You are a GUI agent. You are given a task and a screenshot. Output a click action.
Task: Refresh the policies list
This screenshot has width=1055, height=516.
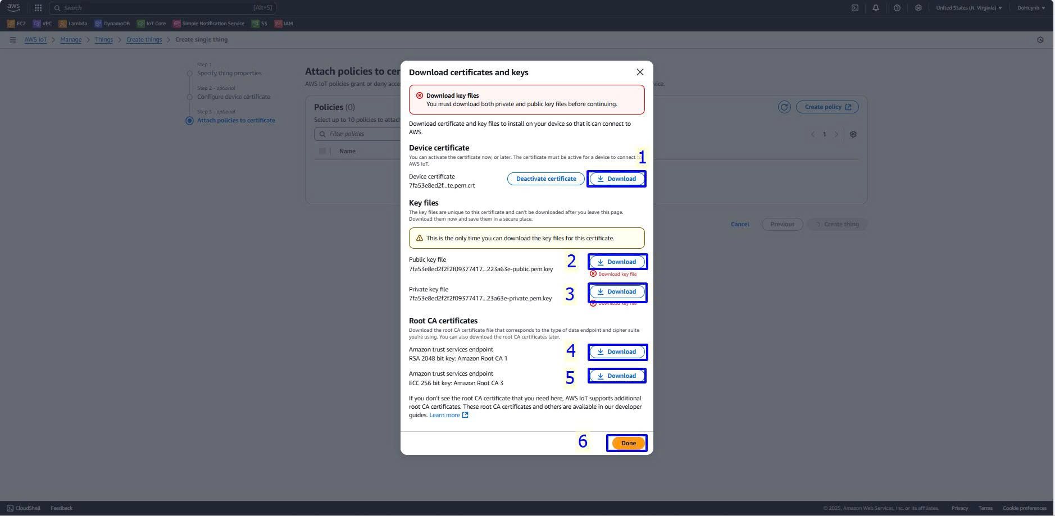pyautogui.click(x=784, y=107)
